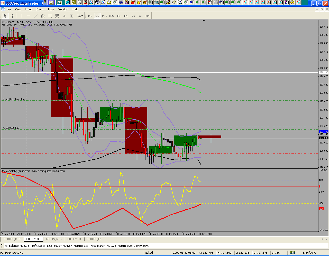Viewport: 330px width, 256px height.
Task: Choose the text label tool
Action: click(x=72, y=16)
